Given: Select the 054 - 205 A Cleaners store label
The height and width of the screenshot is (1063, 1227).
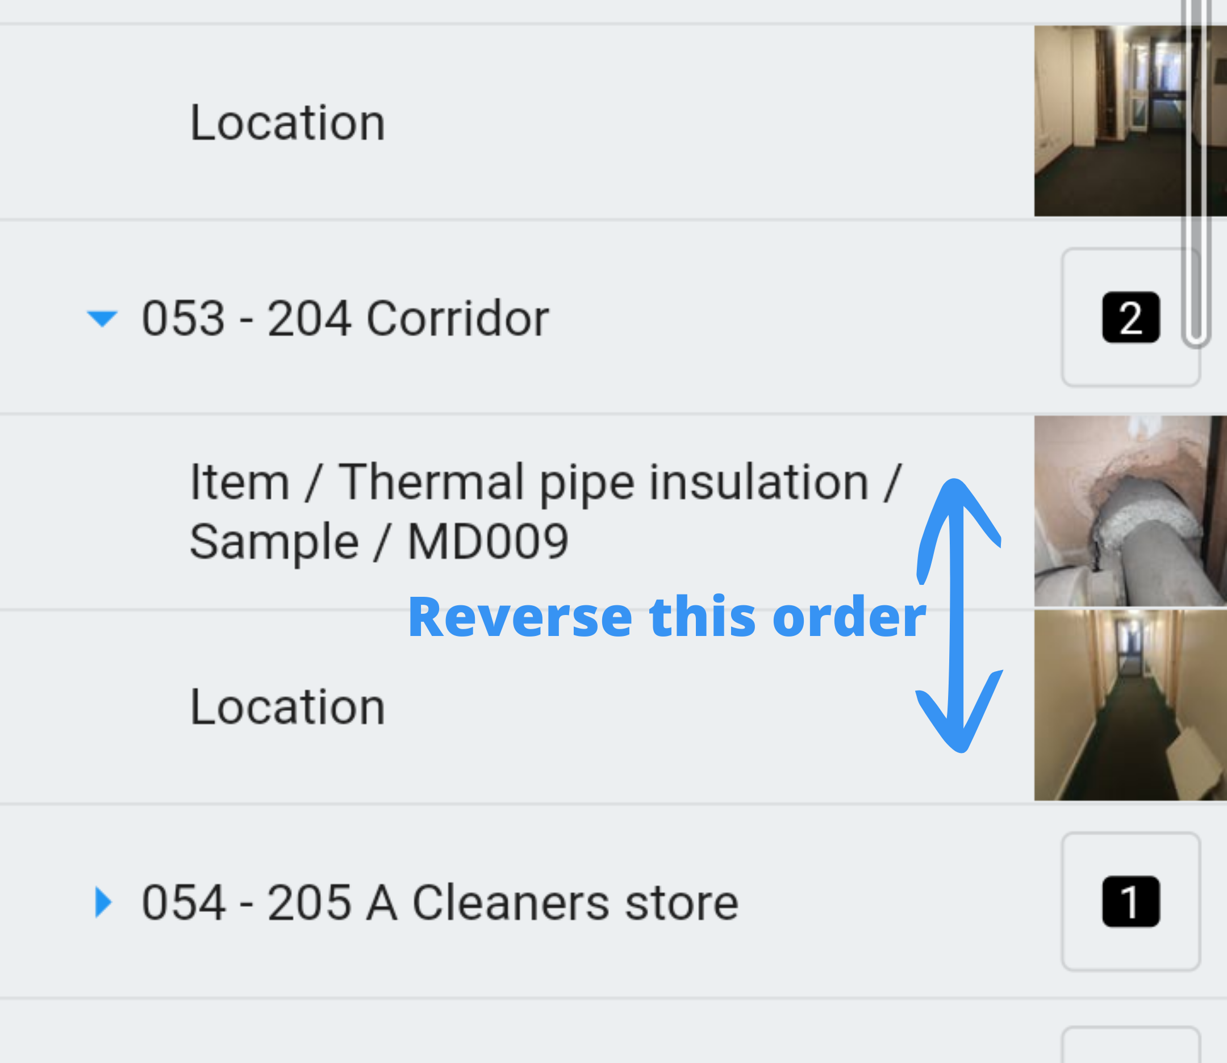Looking at the screenshot, I should (440, 902).
